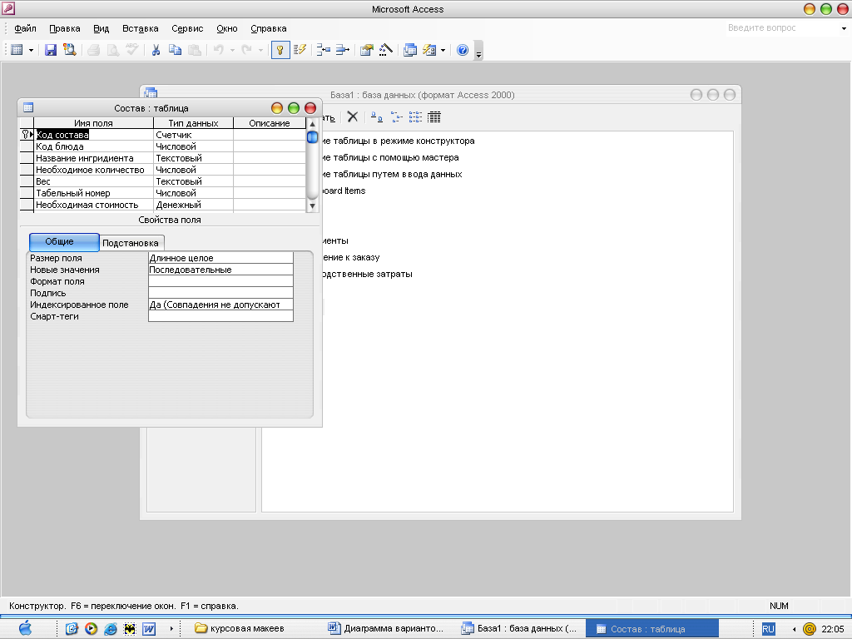Click the file search toolbar icon
This screenshot has height=639, width=852.
pyautogui.click(x=70, y=50)
